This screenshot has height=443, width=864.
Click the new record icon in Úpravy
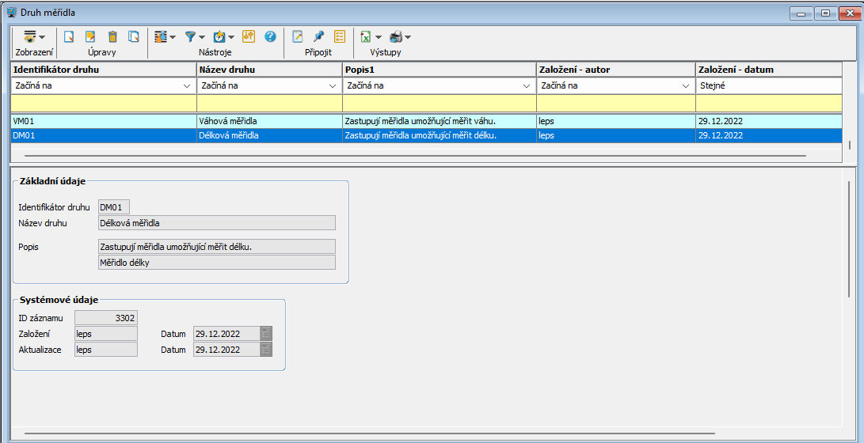click(69, 36)
